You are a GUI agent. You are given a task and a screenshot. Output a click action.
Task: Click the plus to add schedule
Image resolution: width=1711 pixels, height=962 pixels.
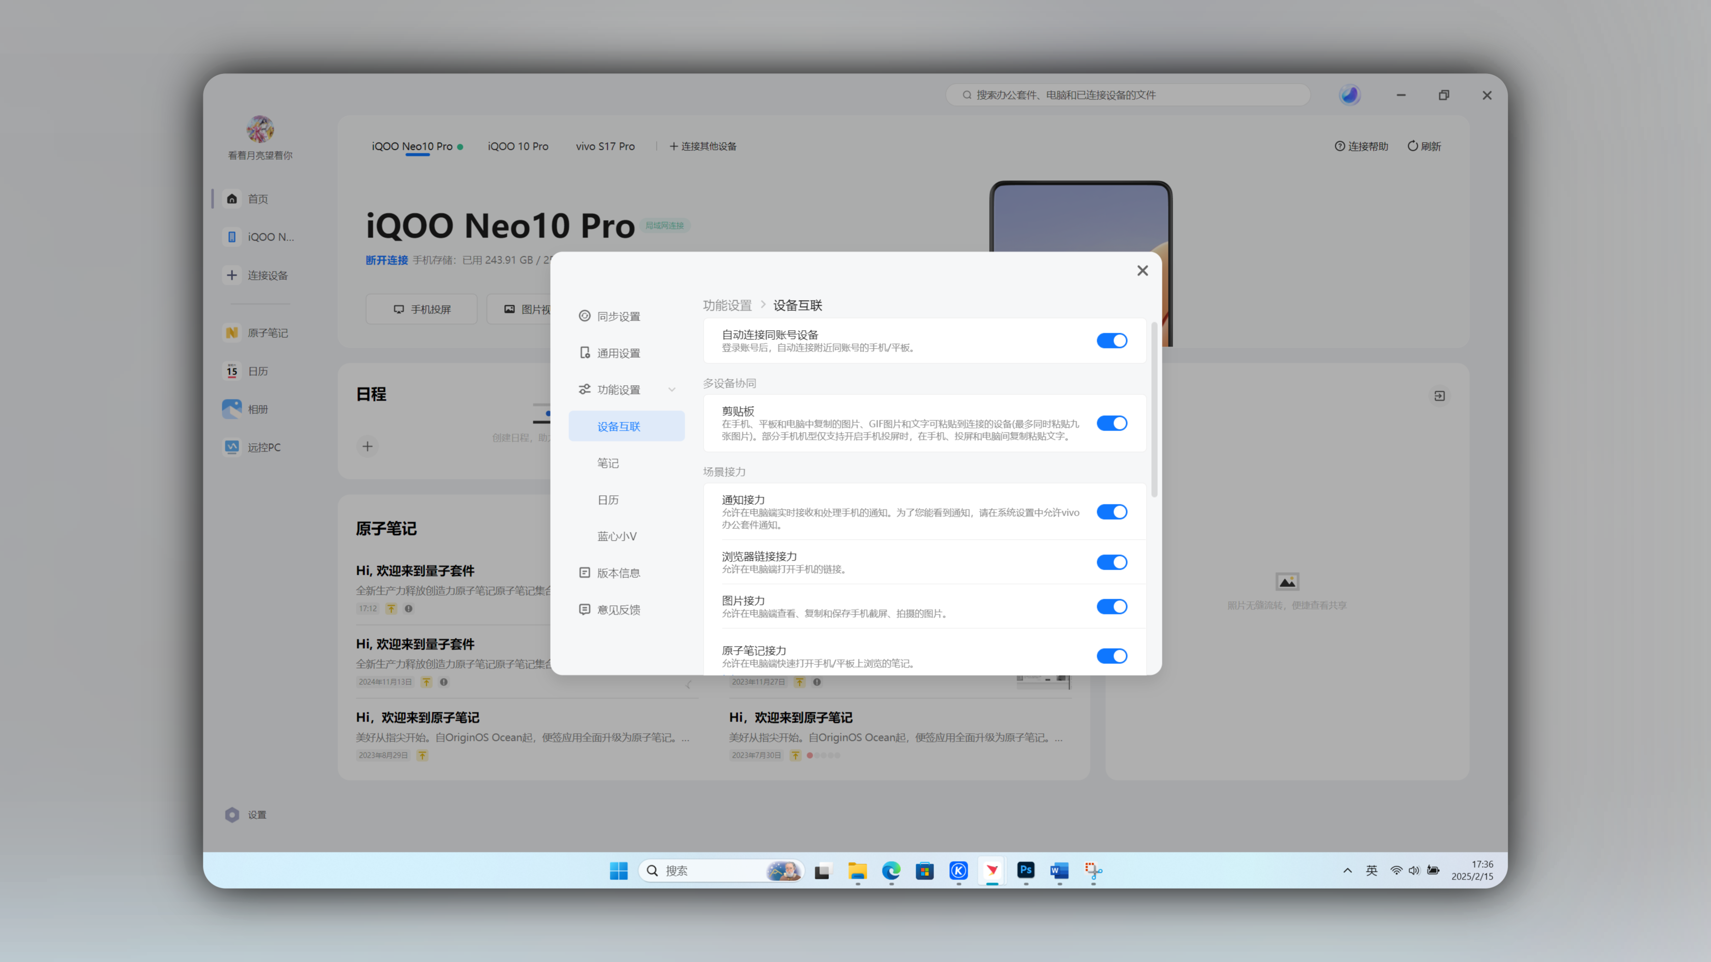[x=367, y=446]
